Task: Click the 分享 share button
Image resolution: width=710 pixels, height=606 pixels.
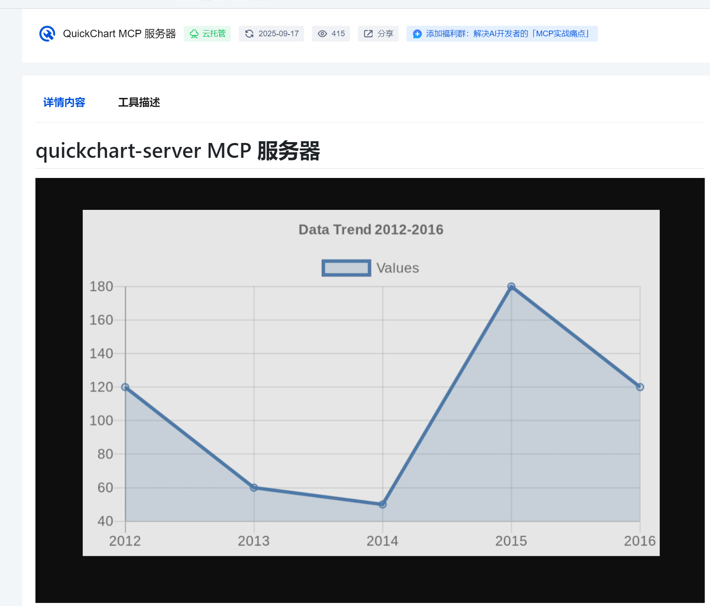Action: click(x=378, y=34)
